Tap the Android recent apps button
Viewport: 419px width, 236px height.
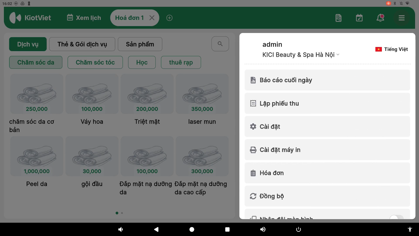click(x=227, y=229)
